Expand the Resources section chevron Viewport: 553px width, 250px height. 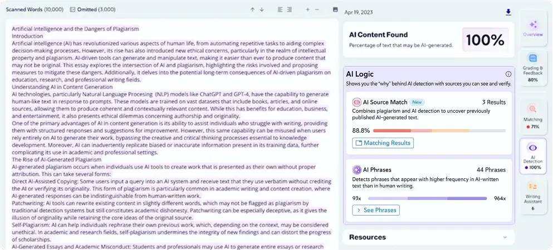(505, 237)
